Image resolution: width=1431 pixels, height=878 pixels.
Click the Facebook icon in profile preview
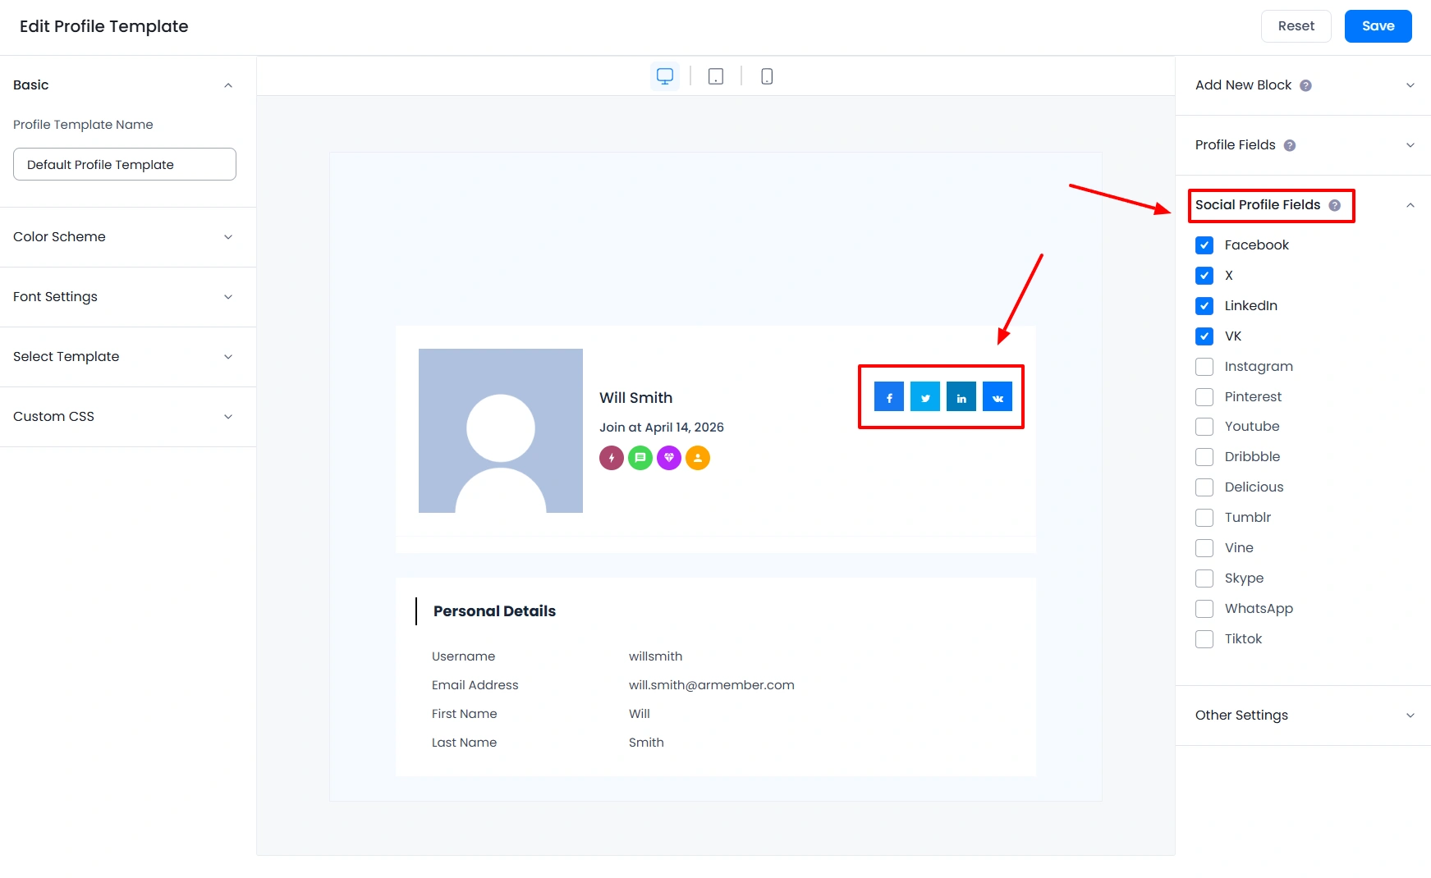889,397
